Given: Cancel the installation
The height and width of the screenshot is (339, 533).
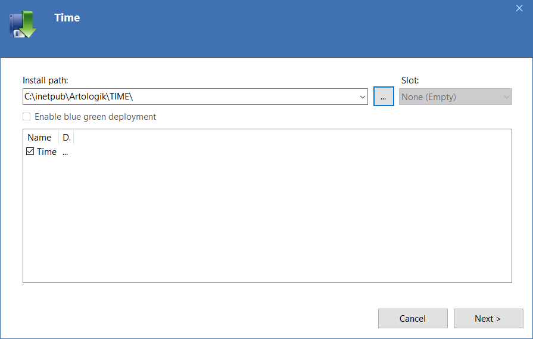Looking at the screenshot, I should click(413, 318).
